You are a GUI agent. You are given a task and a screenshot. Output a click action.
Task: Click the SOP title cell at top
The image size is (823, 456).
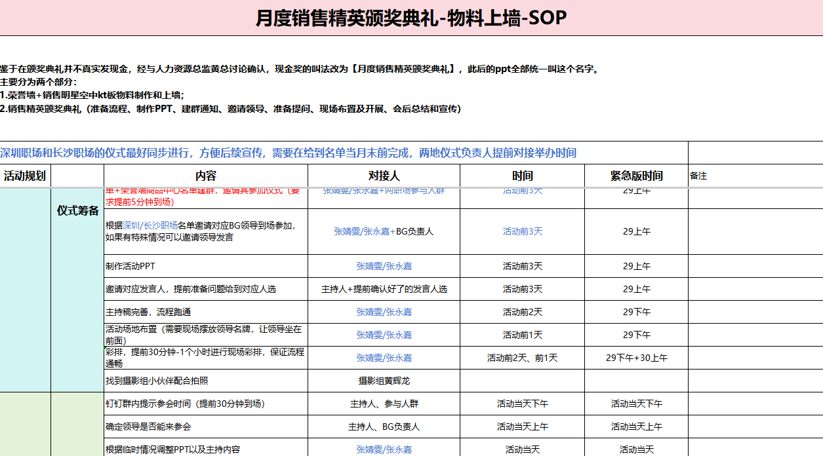pos(411,18)
